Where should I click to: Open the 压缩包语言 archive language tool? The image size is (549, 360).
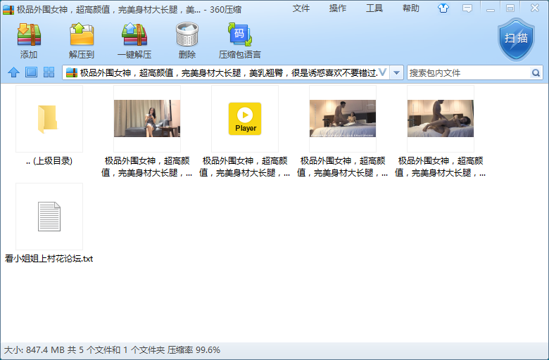pos(240,34)
